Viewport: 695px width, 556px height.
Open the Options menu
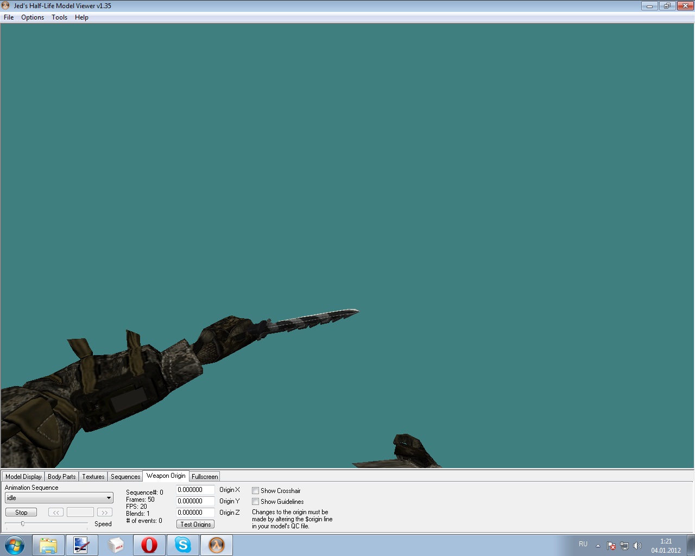(x=33, y=17)
